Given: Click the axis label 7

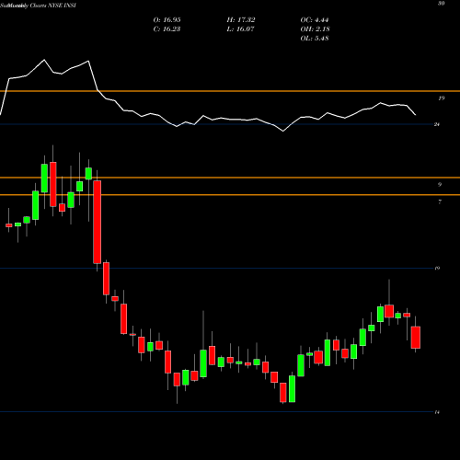Looking at the screenshot, I should 440,201.
